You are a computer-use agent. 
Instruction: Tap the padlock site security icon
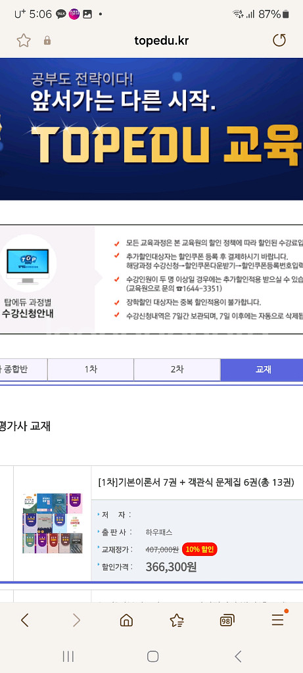47,41
